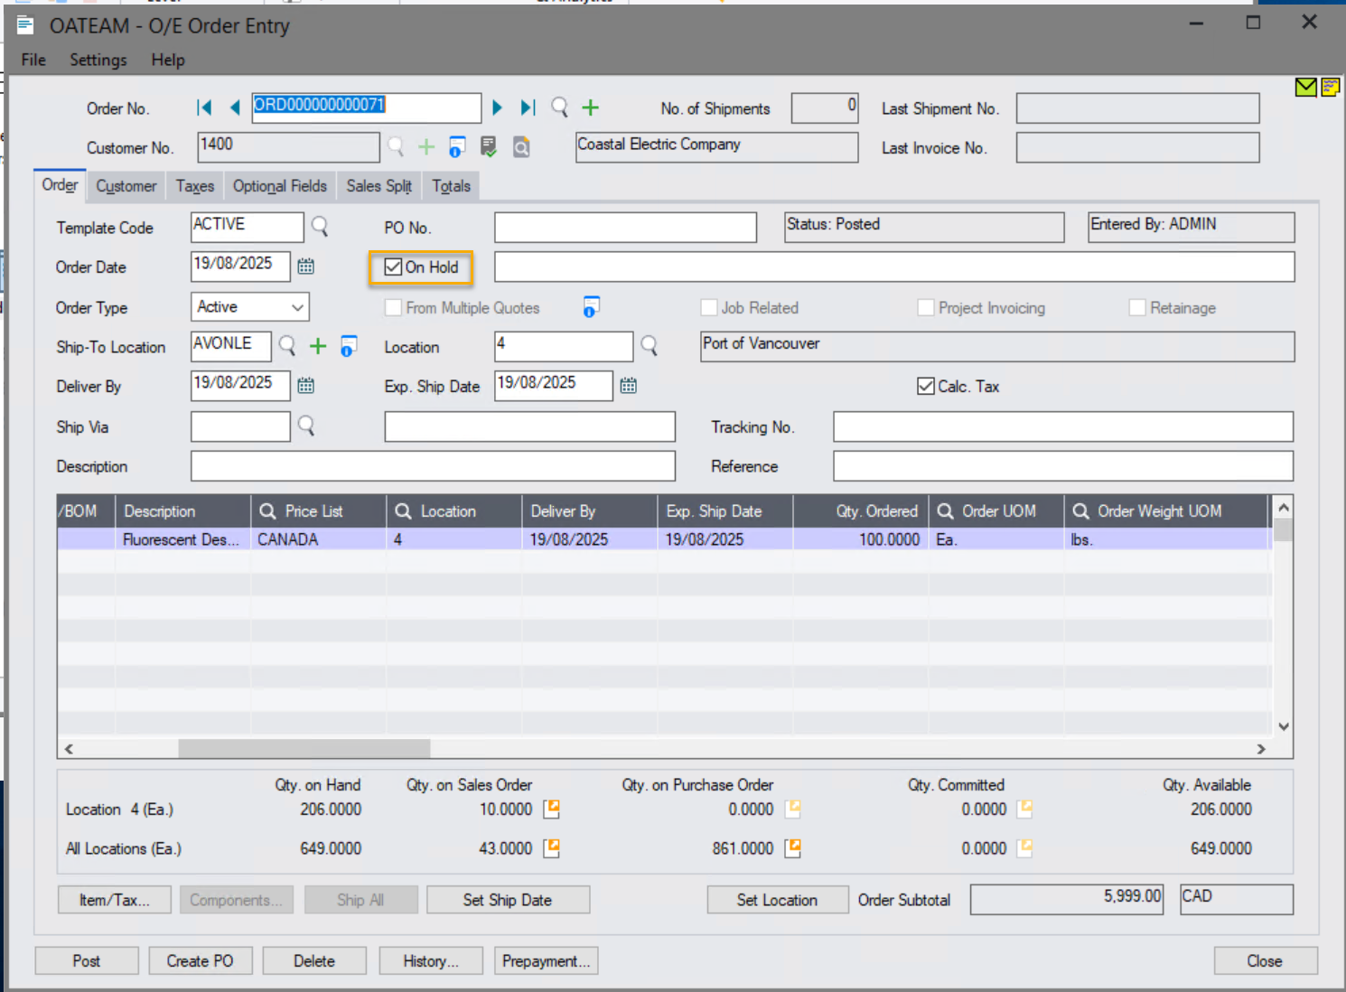Screen dimensions: 1346x992
Task: Drill down Qty. on Sales Order for Location 4
Action: [551, 810]
